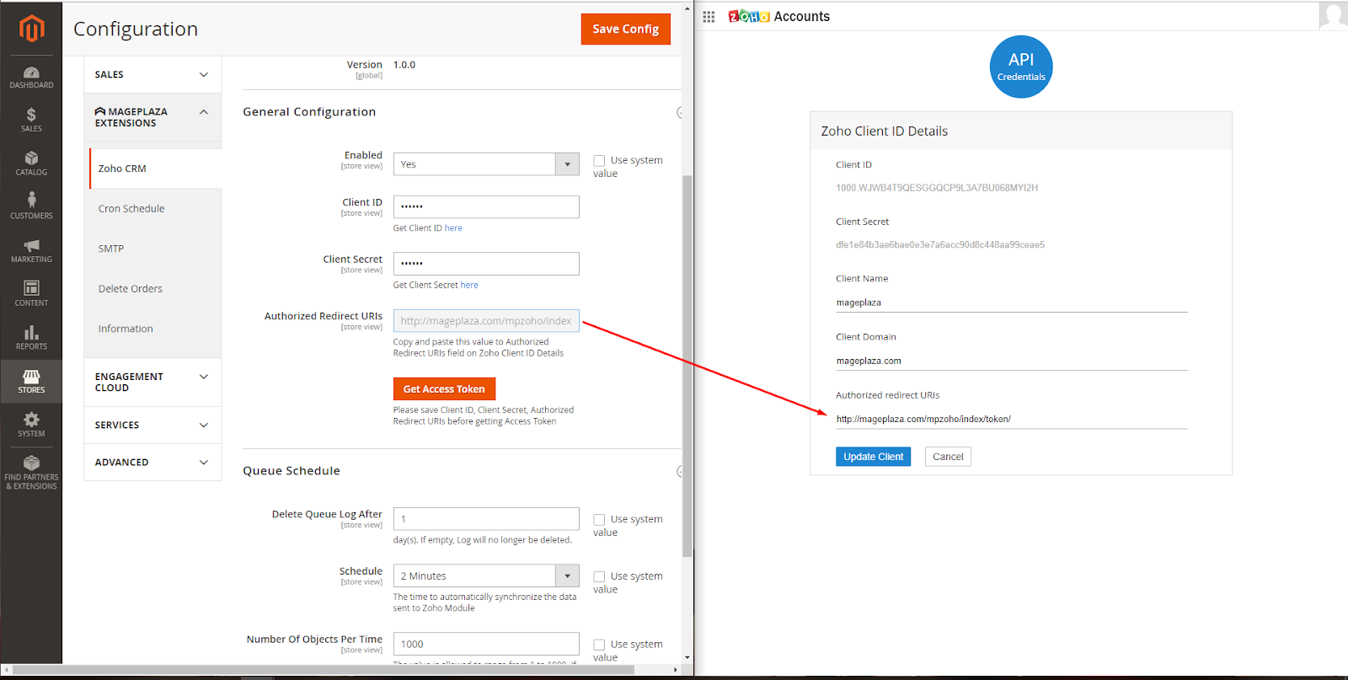Screen dimensions: 1348x680
Task: Click the Version 1.0.0 value
Action: (x=404, y=65)
